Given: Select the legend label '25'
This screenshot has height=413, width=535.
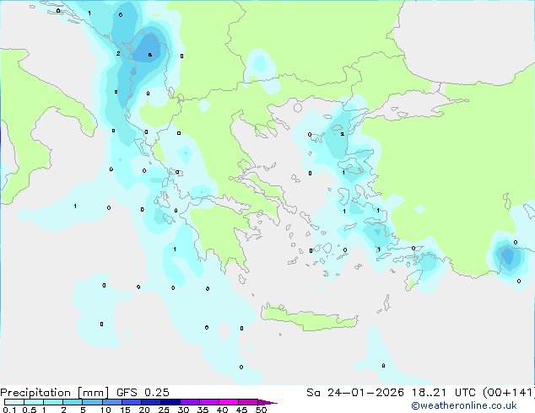Looking at the screenshot, I should pyautogui.click(x=164, y=410).
